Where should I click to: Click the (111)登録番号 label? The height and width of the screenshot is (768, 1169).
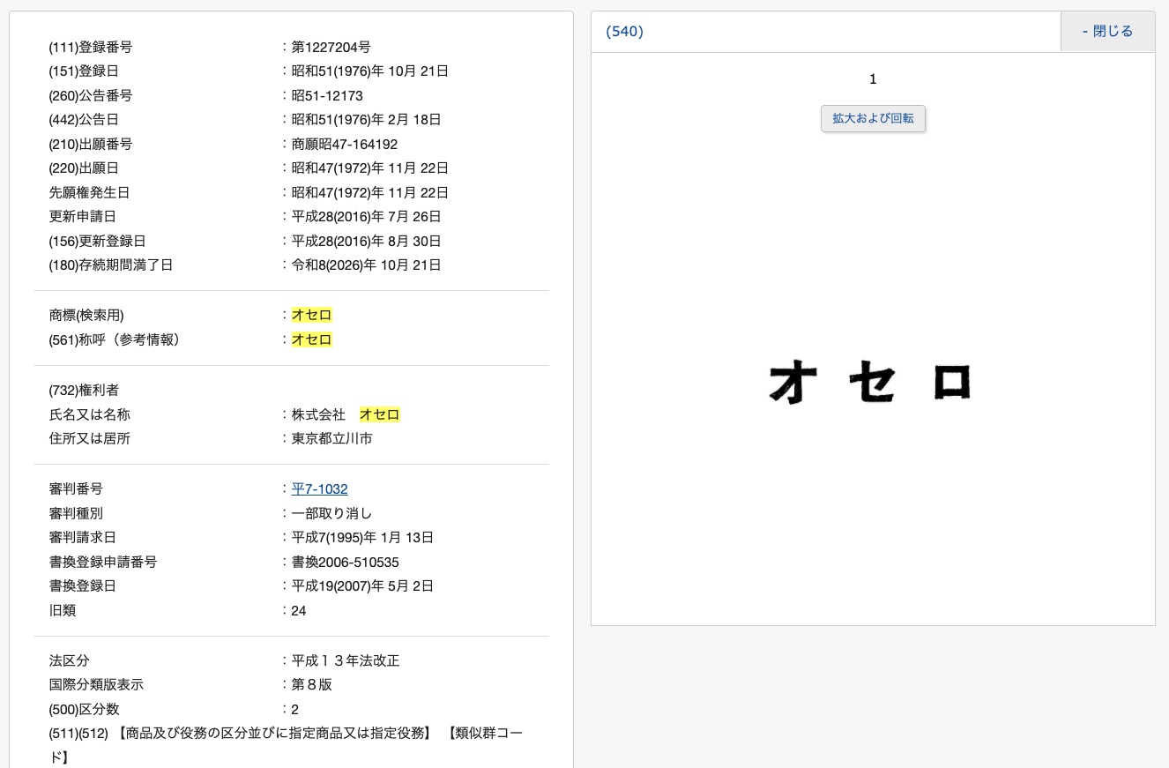pos(91,47)
